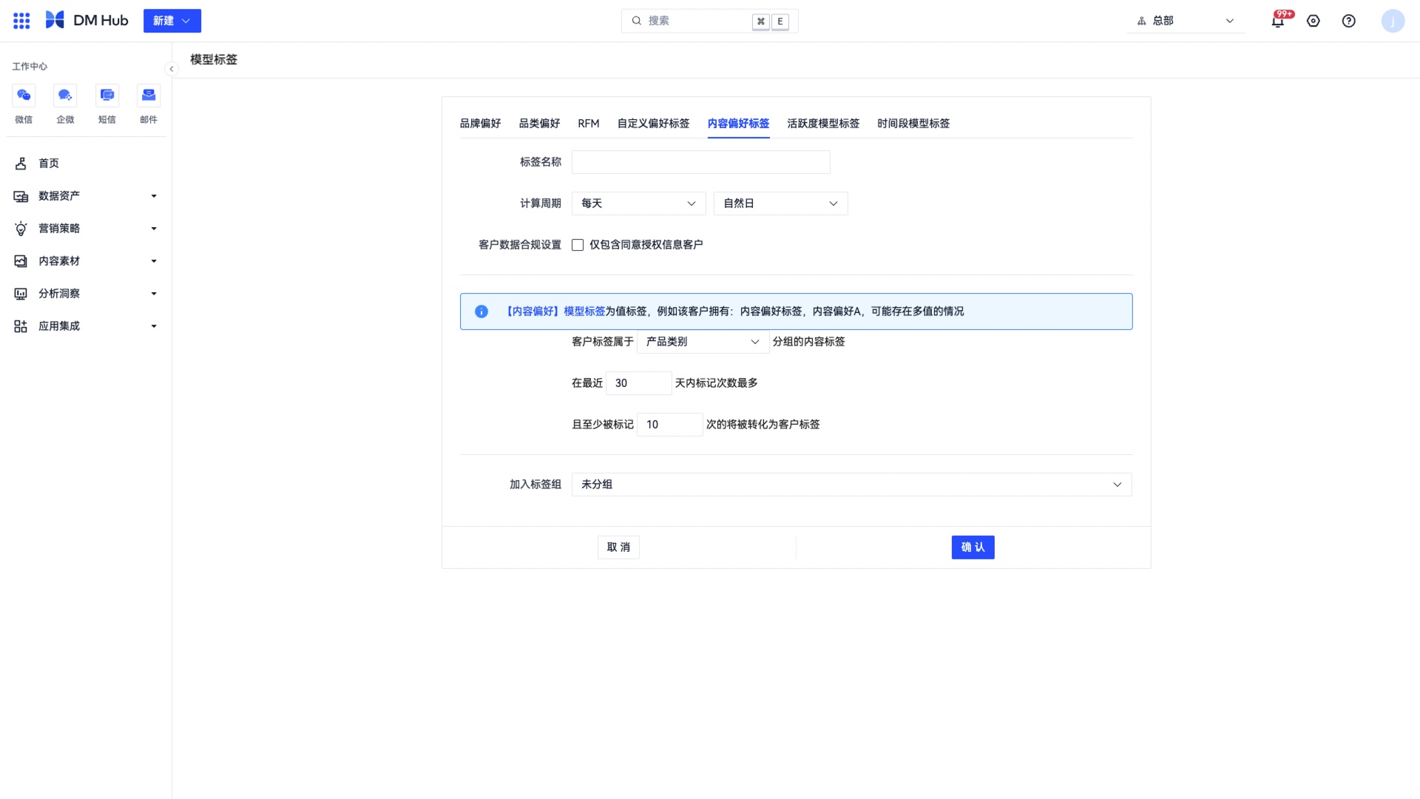This screenshot has width=1420, height=799.
Task: Open the 每天 calculation period dropdown
Action: tap(639, 203)
